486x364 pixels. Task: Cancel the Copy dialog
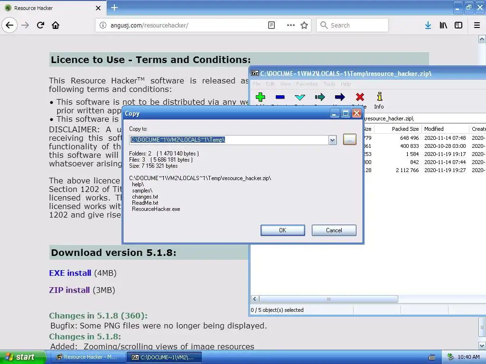[x=334, y=230]
